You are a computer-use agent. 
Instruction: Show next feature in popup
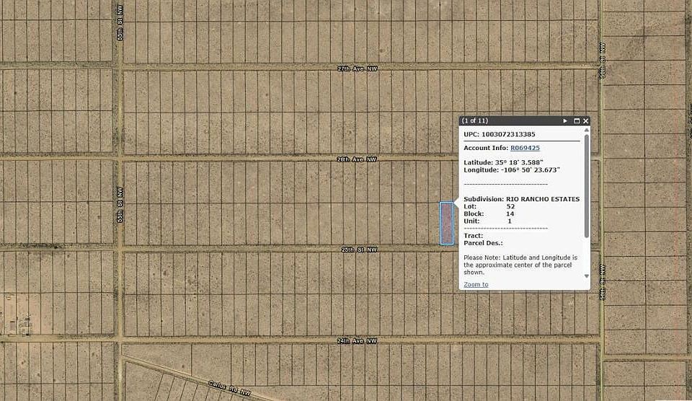pyautogui.click(x=565, y=120)
